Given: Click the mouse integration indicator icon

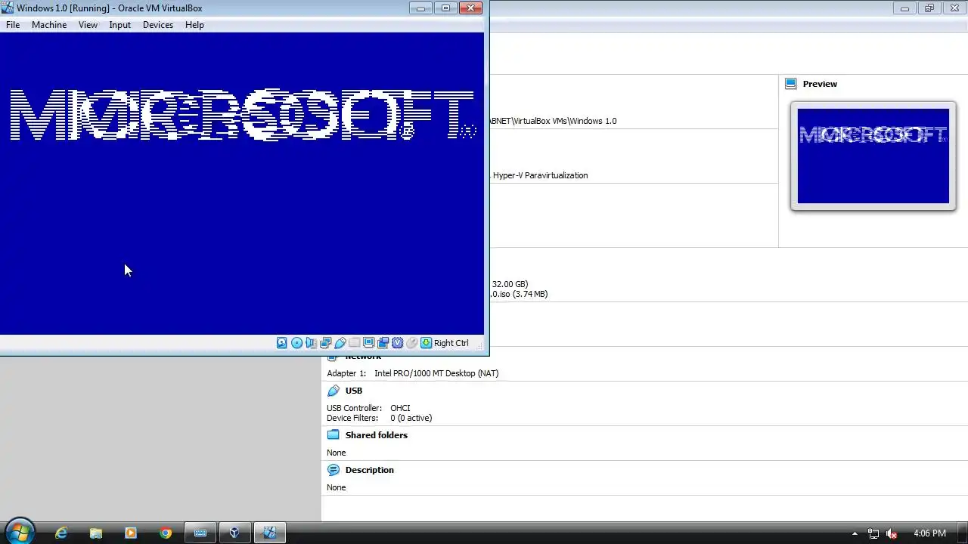Looking at the screenshot, I should point(411,343).
